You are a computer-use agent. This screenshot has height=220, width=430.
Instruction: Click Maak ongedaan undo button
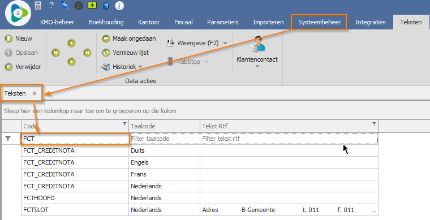click(128, 38)
